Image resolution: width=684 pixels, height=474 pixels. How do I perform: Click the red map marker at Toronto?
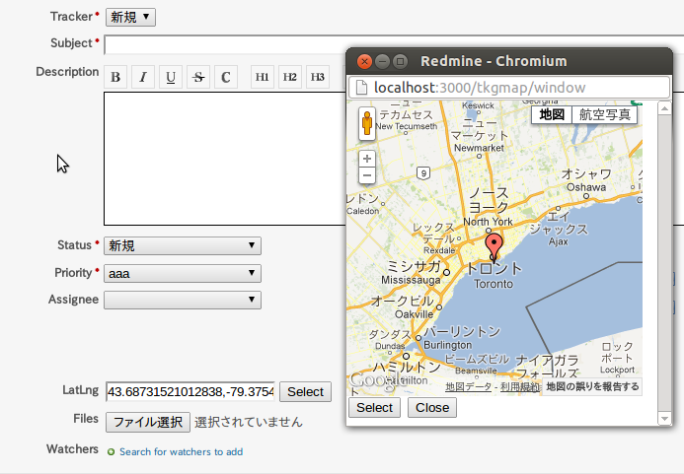tap(494, 246)
